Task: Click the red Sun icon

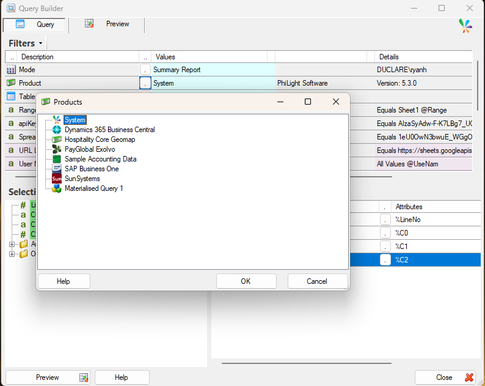Action: 57,179
